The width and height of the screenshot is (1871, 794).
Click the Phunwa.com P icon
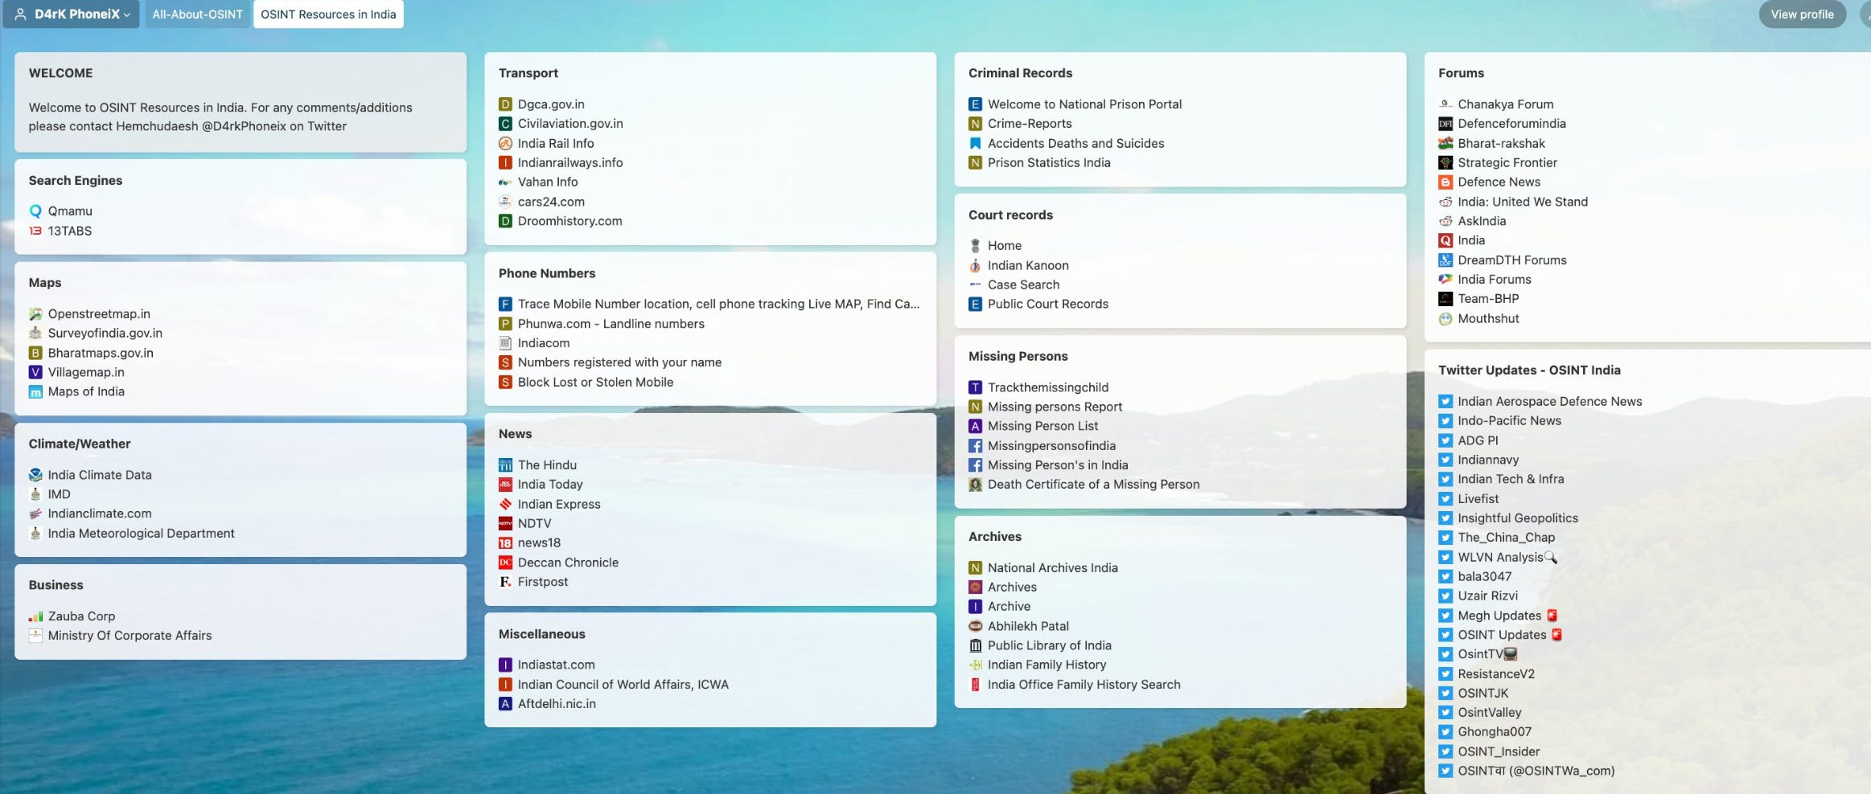[505, 324]
